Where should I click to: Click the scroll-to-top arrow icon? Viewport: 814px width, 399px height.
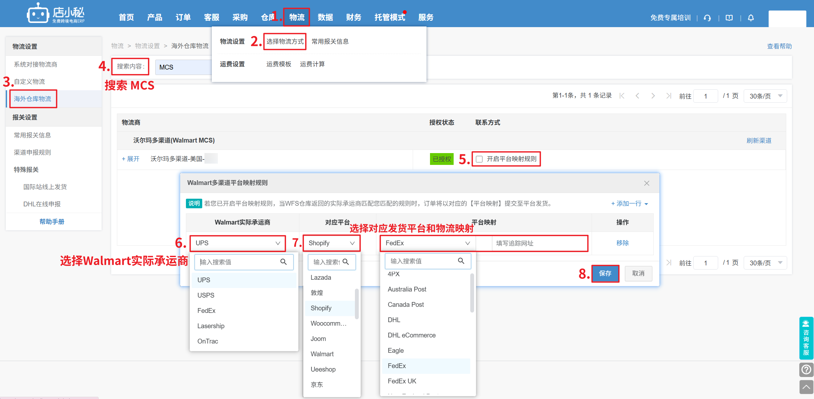pyautogui.click(x=806, y=387)
